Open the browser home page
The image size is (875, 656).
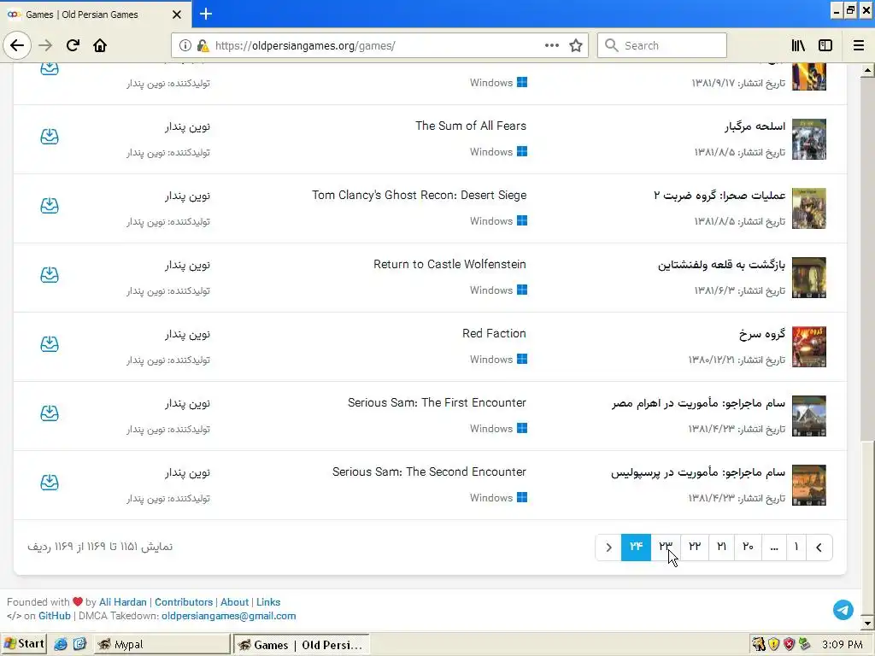pos(100,45)
